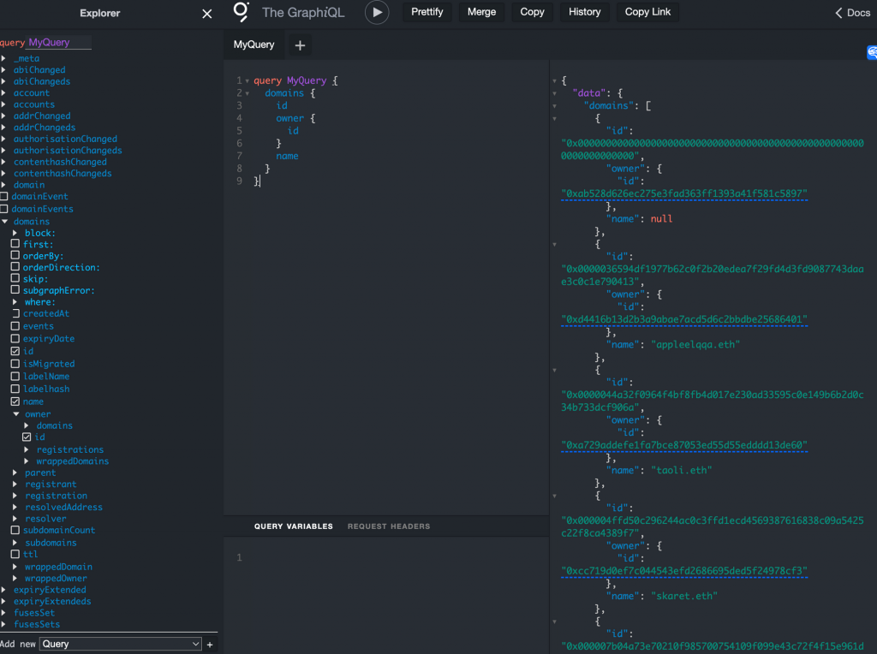Image resolution: width=877 pixels, height=654 pixels.
Task: Check the labelName field
Action: [x=15, y=376]
